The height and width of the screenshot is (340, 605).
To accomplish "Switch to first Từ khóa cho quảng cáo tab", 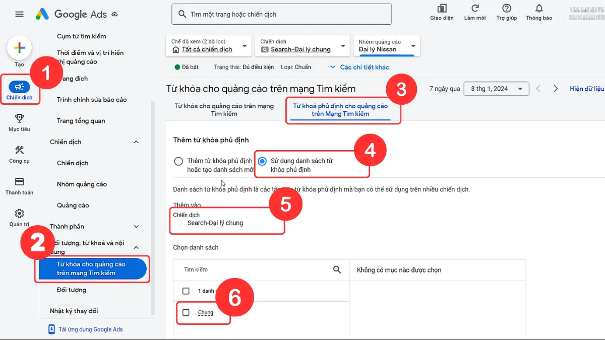I will [x=224, y=110].
